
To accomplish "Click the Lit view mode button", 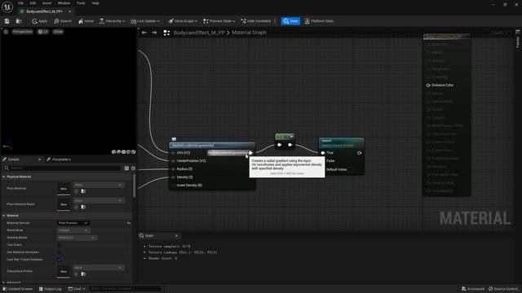I will click(43, 32).
